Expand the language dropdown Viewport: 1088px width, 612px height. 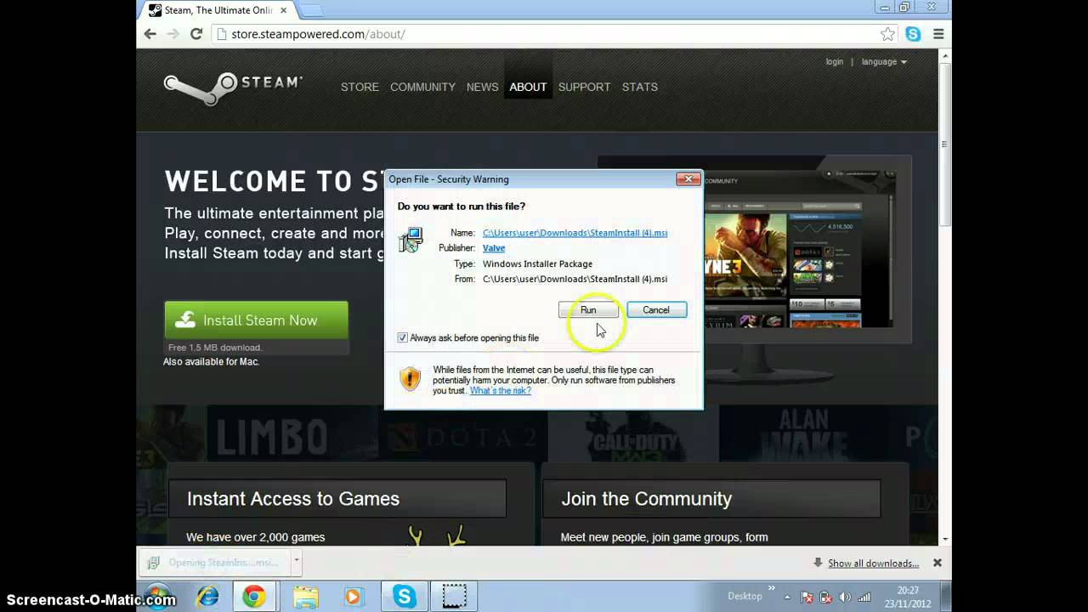click(x=884, y=62)
